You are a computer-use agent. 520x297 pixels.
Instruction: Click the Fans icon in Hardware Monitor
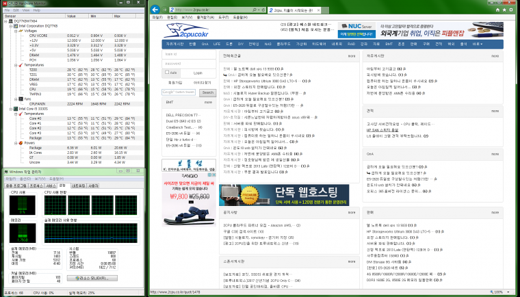21,99
